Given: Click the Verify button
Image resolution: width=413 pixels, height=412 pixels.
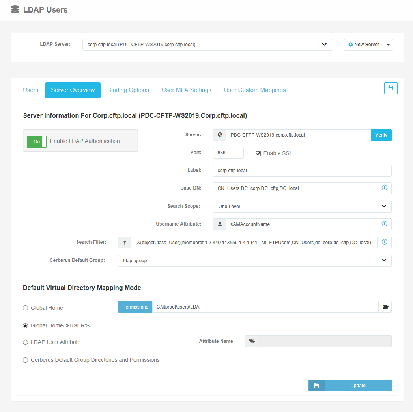Looking at the screenshot, I should (x=381, y=135).
